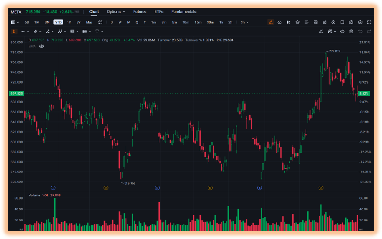
Task: Start the chart replay circular play icon
Action: [x=333, y=22]
